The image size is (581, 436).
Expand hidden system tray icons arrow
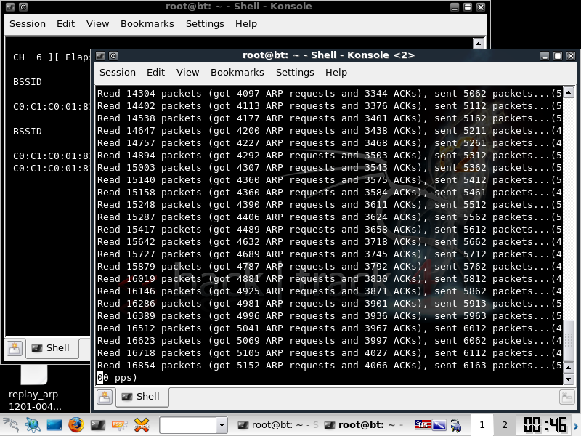577,424
